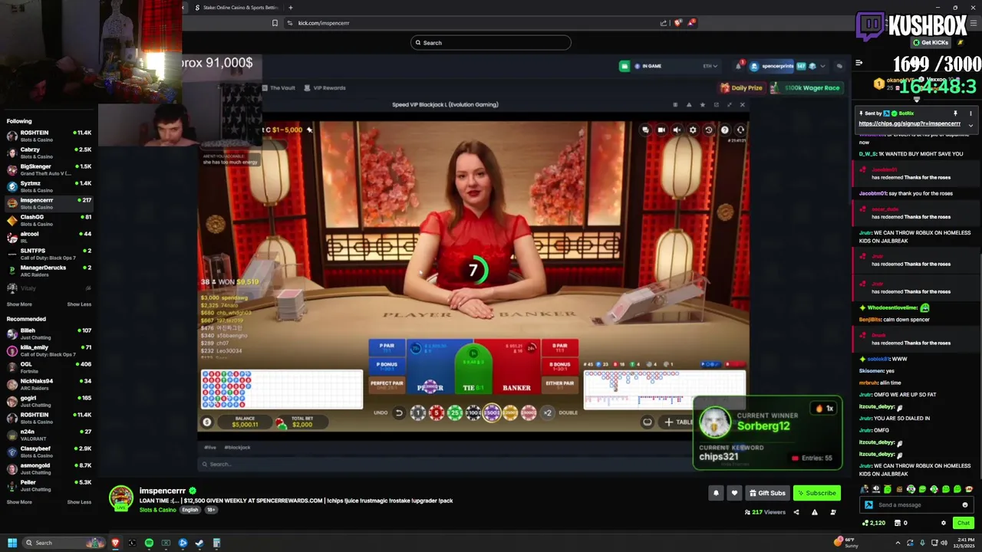Open the emoji picker in chat input

(x=964, y=505)
